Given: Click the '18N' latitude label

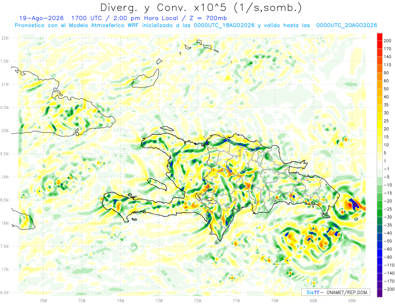Looking at the screenshot, I should (5, 223).
